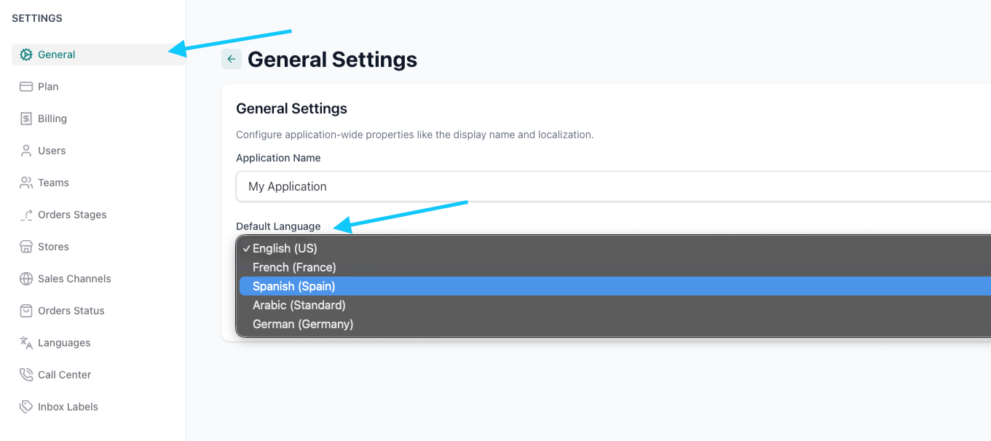Click the Users person icon
The height and width of the screenshot is (441, 991).
pyautogui.click(x=26, y=151)
